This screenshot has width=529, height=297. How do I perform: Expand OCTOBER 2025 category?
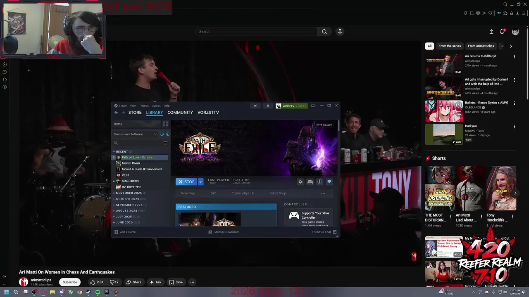(x=114, y=199)
